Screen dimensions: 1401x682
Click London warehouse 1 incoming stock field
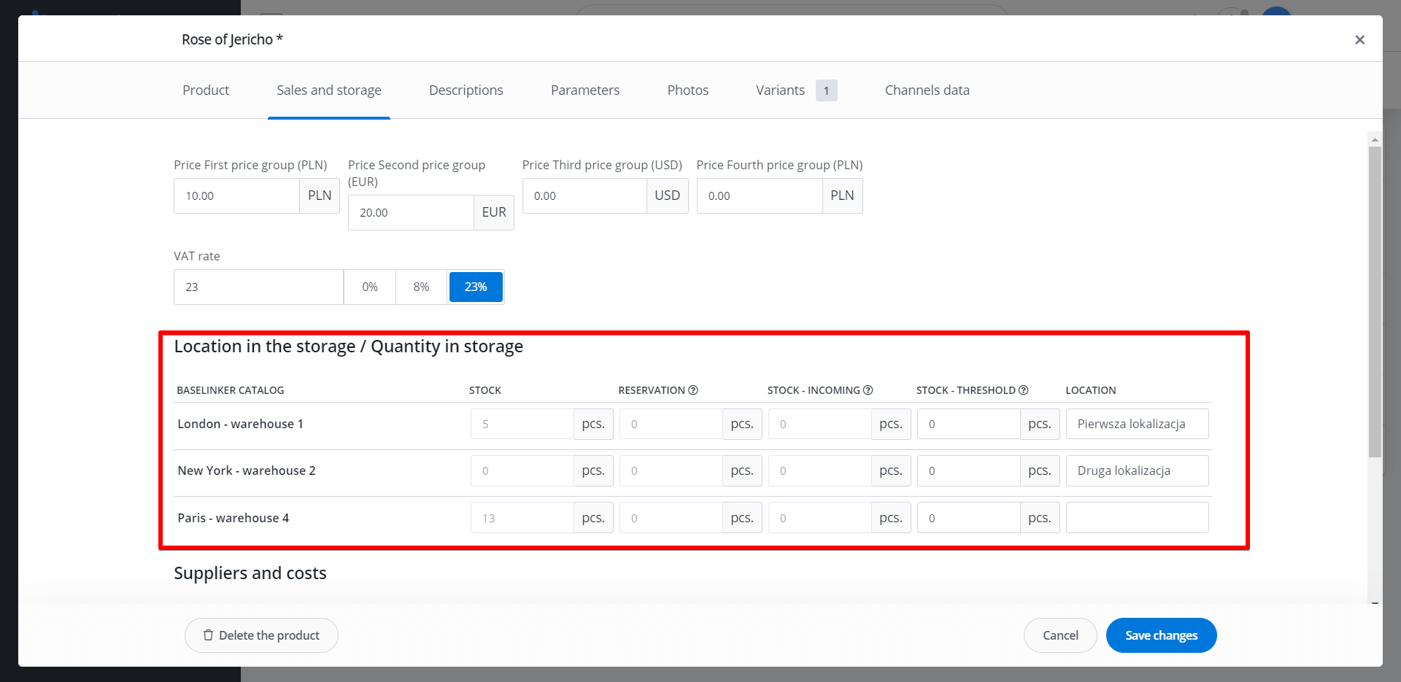pos(820,424)
